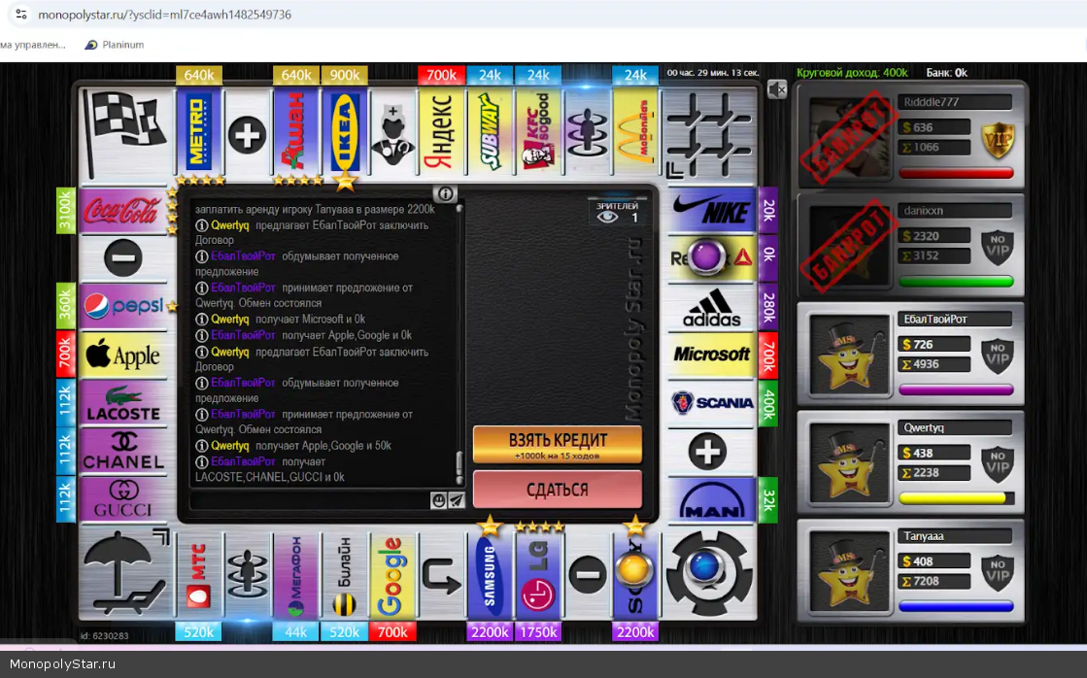Open the Planinum bookmark
The height and width of the screenshot is (678, 1087).
pyautogui.click(x=115, y=45)
